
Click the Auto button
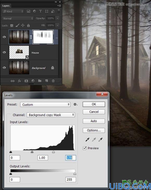pos(94,121)
